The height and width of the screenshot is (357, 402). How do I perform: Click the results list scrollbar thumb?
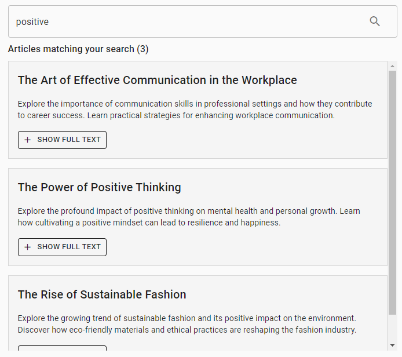point(392,191)
